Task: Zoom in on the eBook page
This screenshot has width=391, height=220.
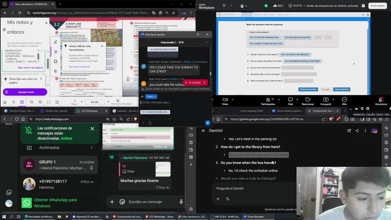Action: [40, 102]
